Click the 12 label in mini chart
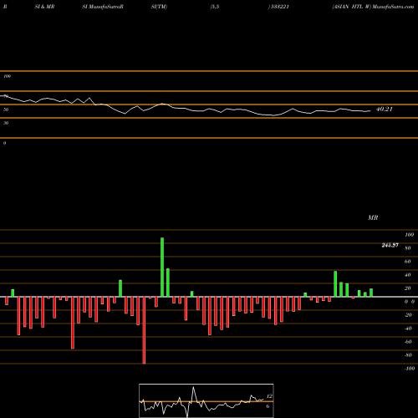Image resolution: width=418 pixels, height=418 pixels. pos(269,396)
